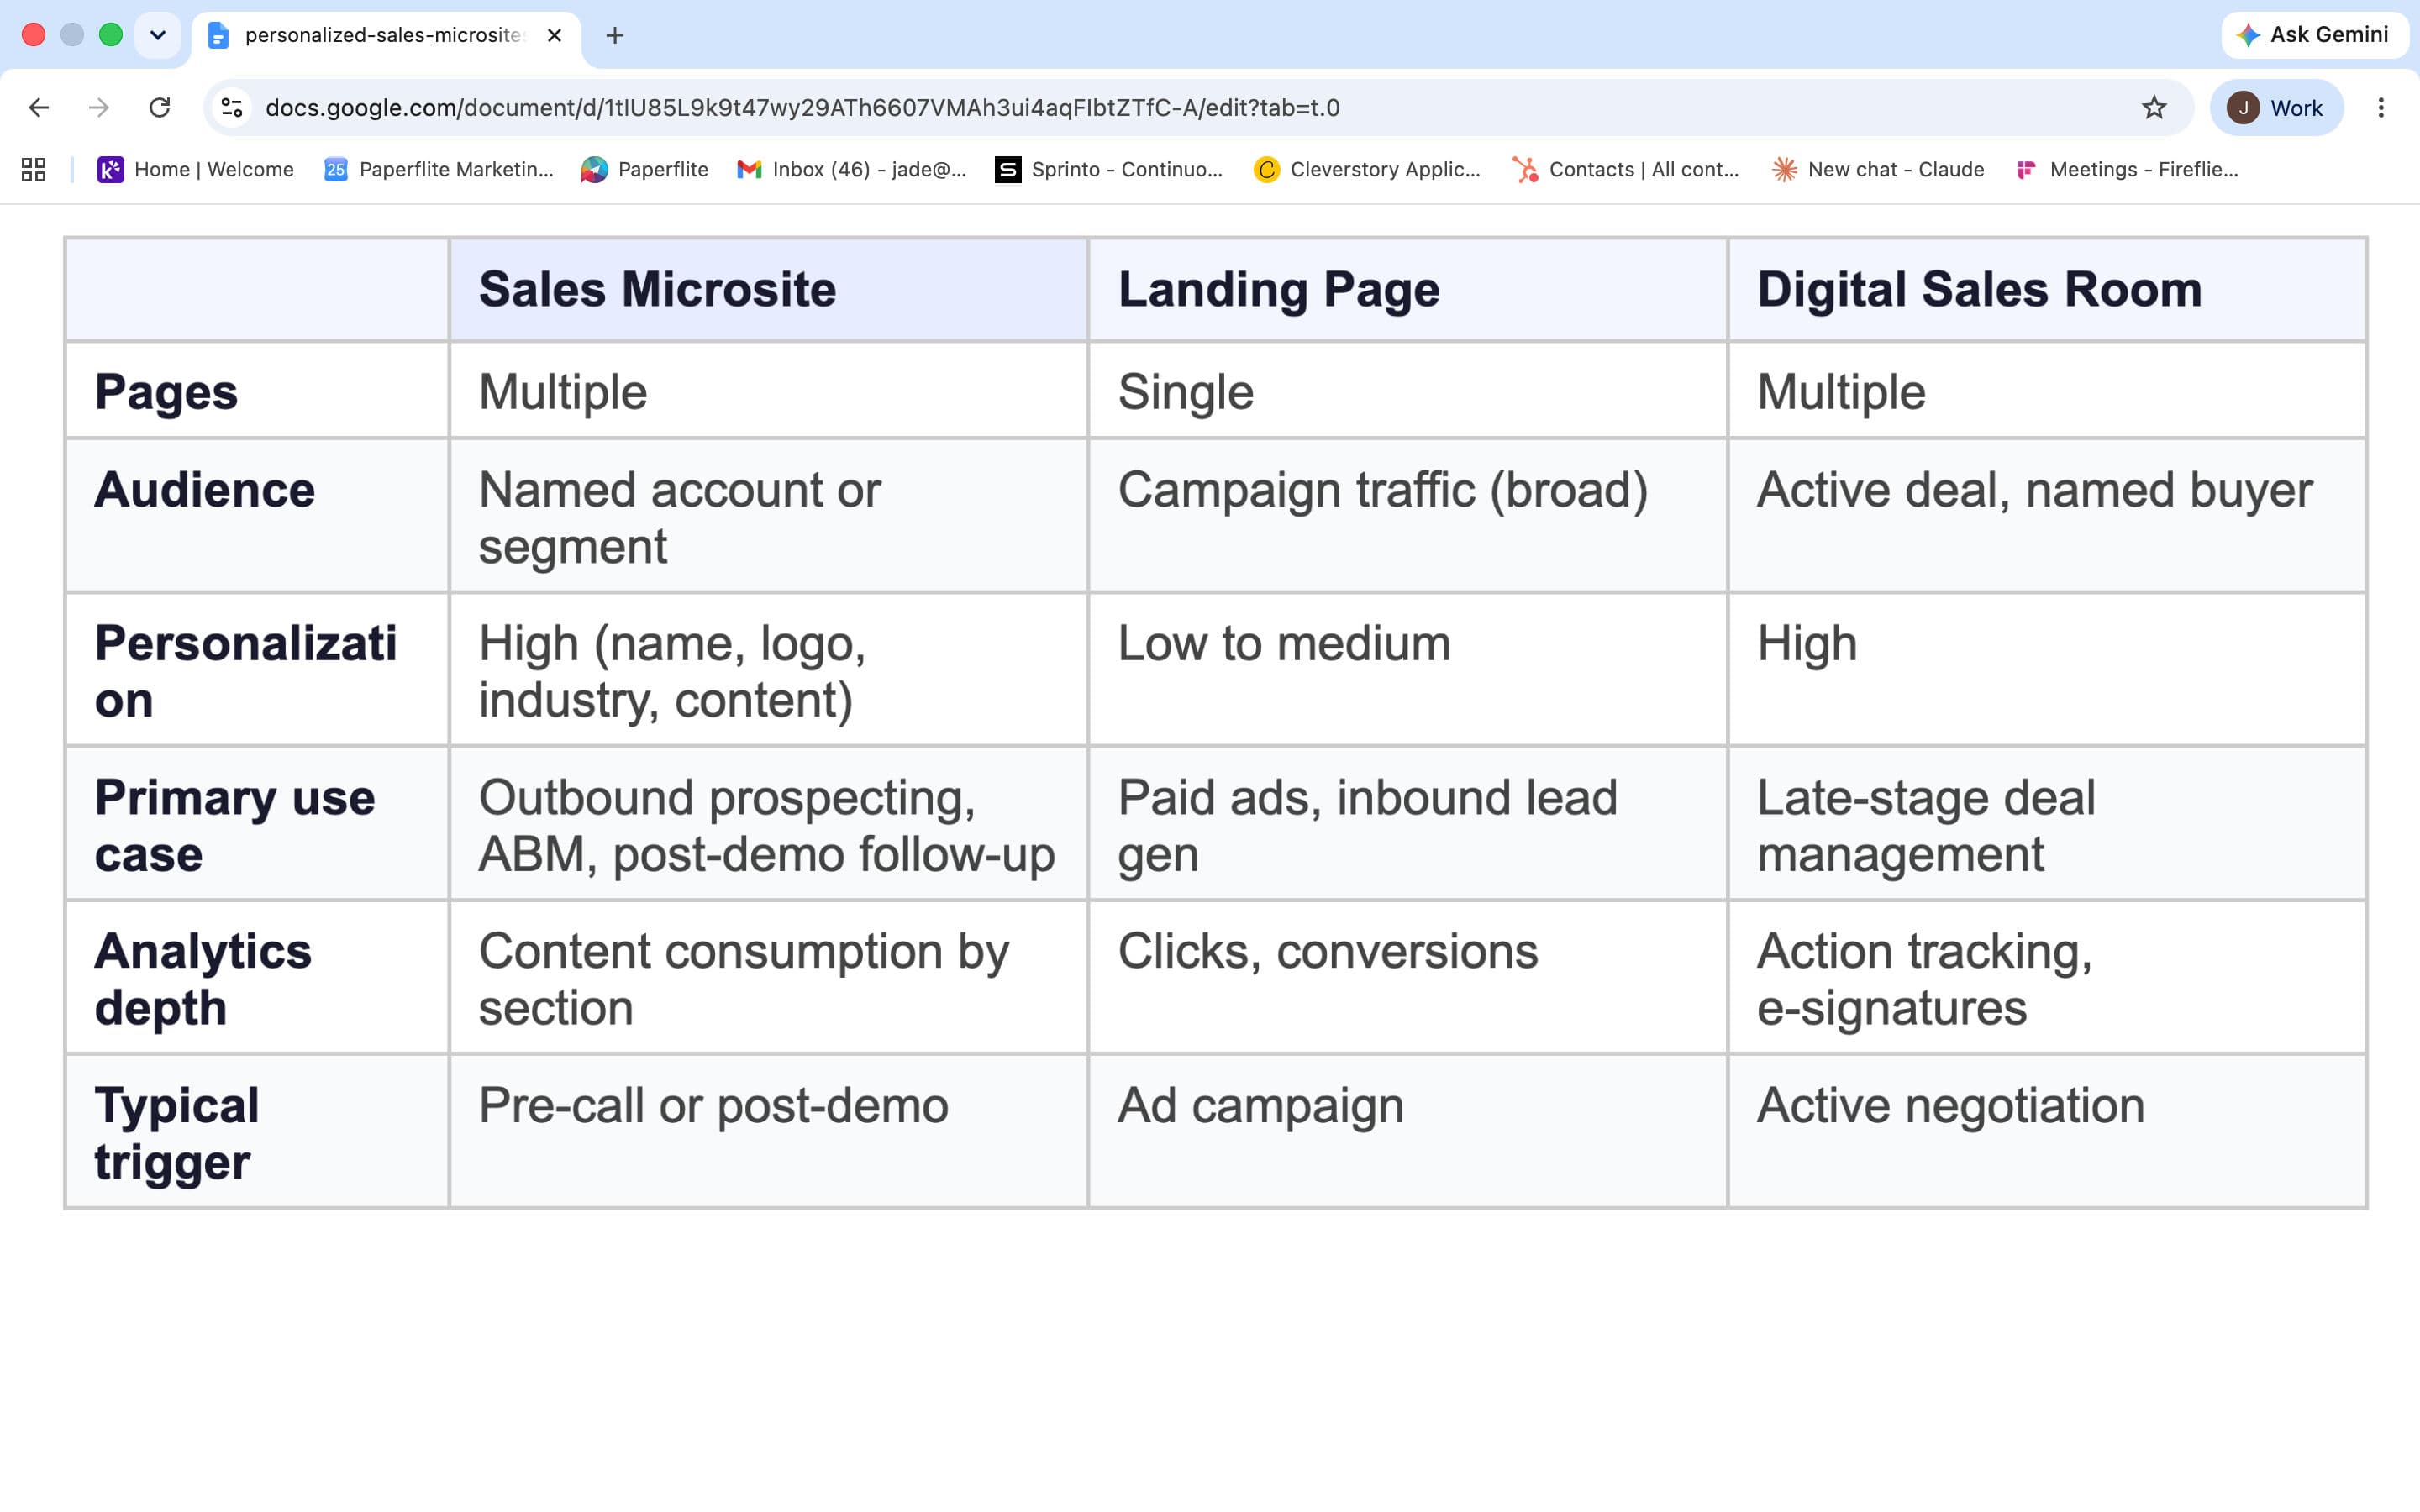Click the Ask Gemini button

coord(2314,35)
